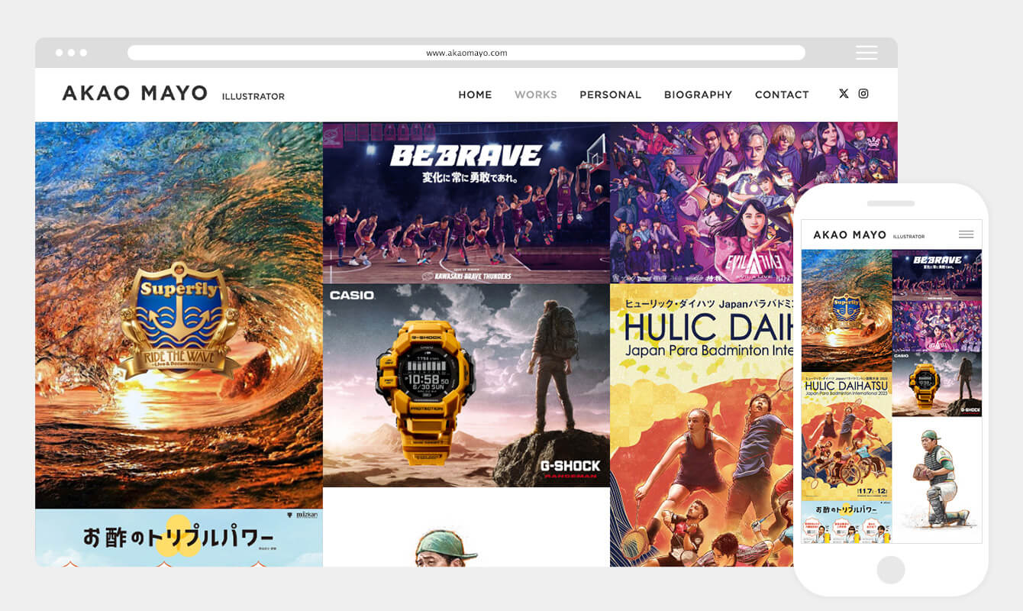1023x611 pixels.
Task: Open the BIOGRAPHY page
Action: tap(698, 95)
